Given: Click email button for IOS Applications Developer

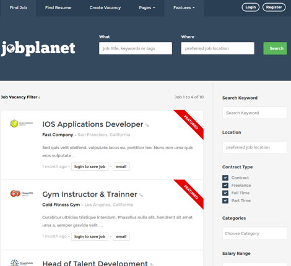Looking at the screenshot, I should point(121,166).
